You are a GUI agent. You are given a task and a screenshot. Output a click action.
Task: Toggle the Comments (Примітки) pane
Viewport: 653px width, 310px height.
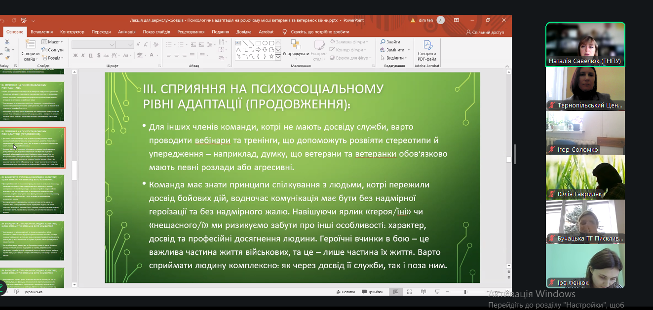(371, 292)
